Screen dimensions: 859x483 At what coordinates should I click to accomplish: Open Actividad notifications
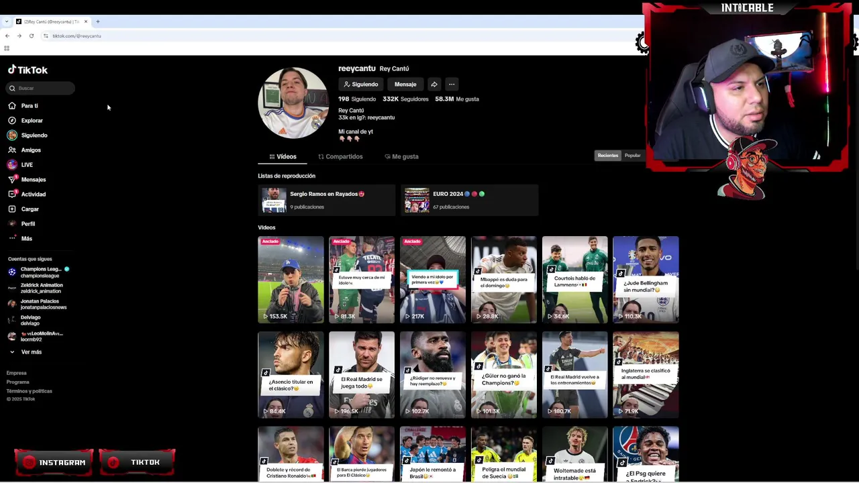tap(27, 195)
